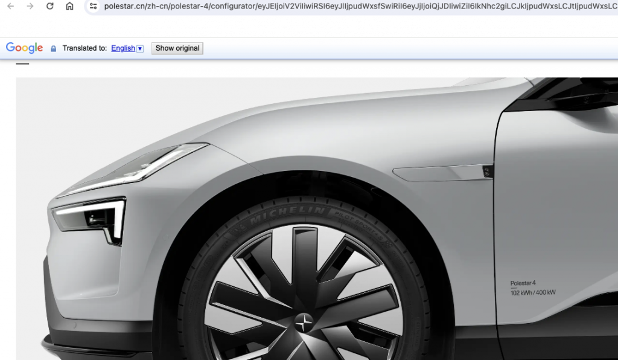The width and height of the screenshot is (618, 360).
Task: Click the browser back arrow
Action: (x=10, y=6)
